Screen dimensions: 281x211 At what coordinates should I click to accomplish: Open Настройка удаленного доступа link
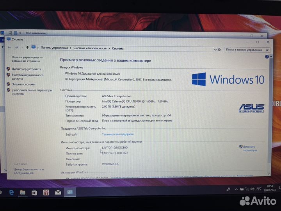[x=27, y=77]
